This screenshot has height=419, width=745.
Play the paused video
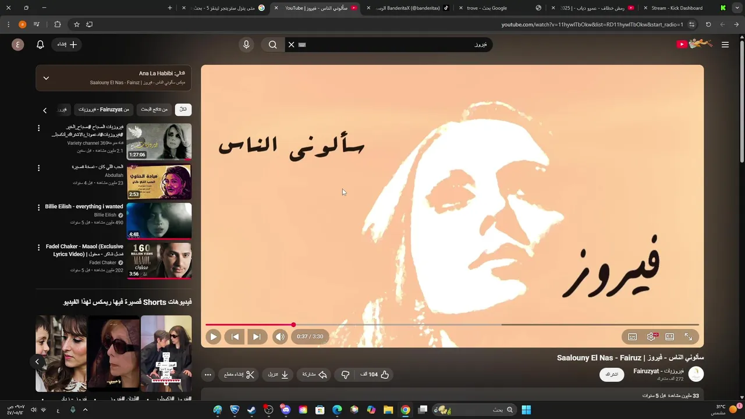[213, 336]
